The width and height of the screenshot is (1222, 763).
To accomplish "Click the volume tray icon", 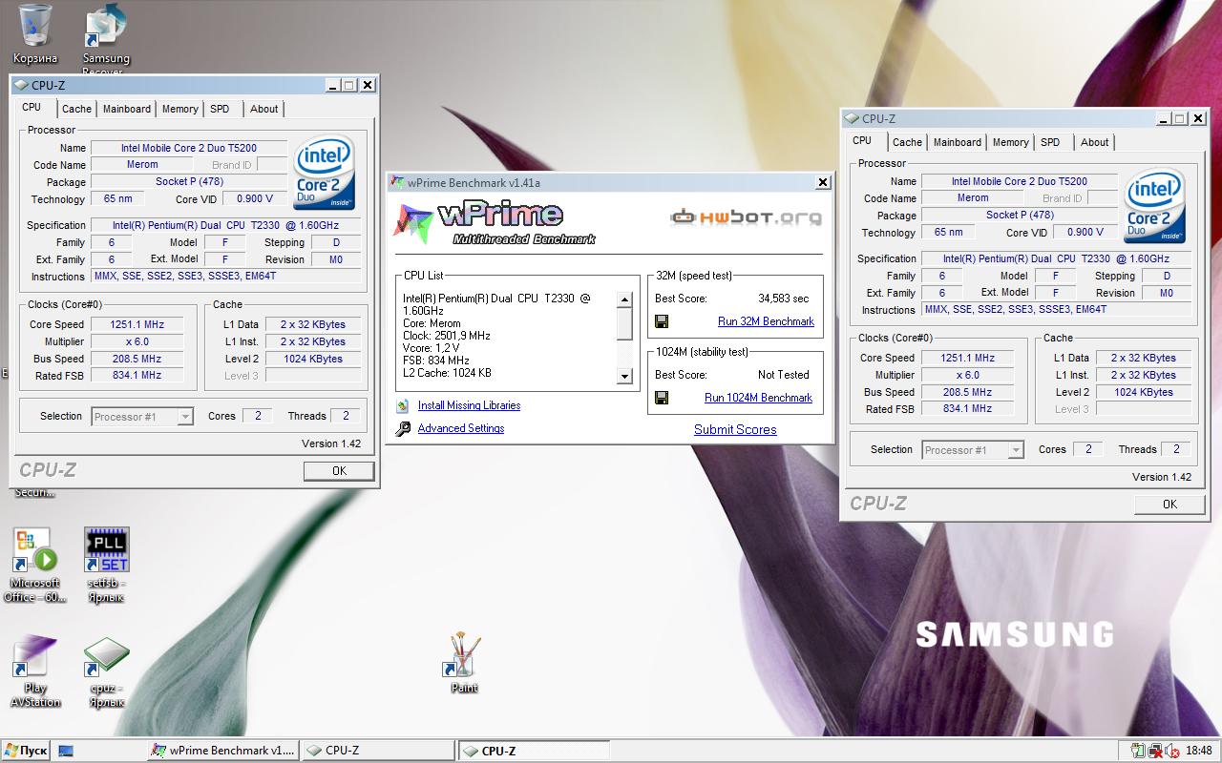I will [1171, 751].
